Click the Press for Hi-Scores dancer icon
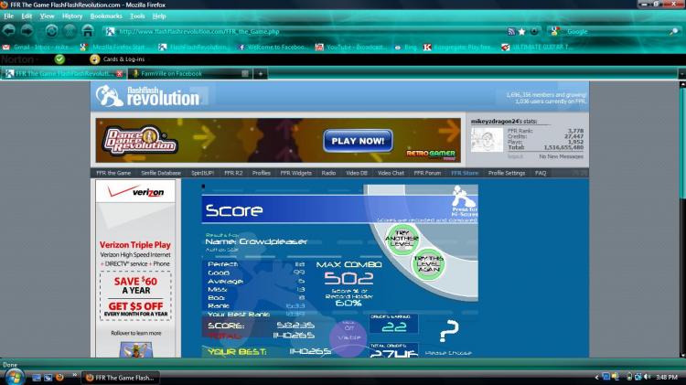Screen dimensions: 686x385 (x=464, y=200)
